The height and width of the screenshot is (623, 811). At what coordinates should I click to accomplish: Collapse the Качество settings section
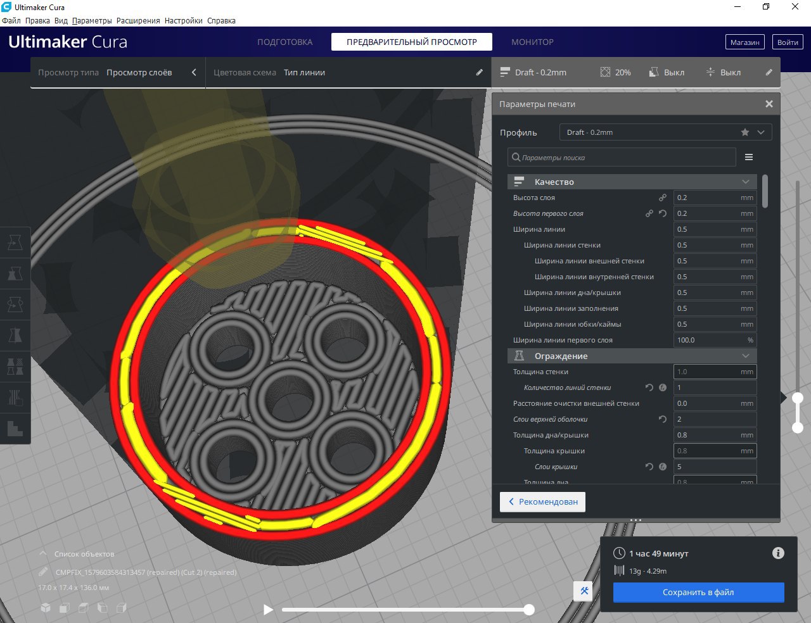point(632,182)
